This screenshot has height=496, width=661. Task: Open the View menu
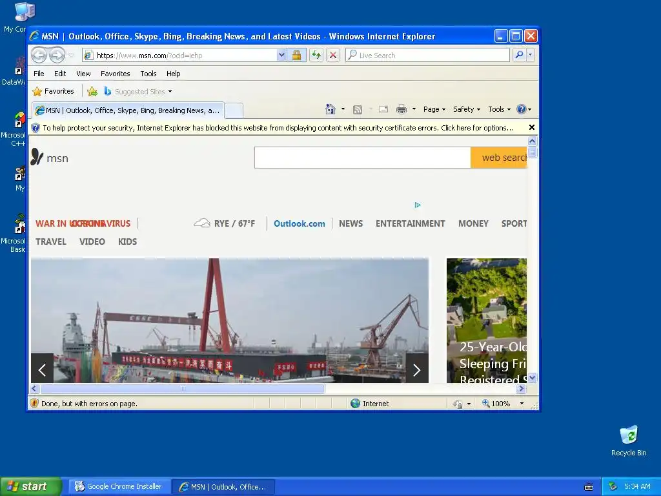tap(83, 74)
